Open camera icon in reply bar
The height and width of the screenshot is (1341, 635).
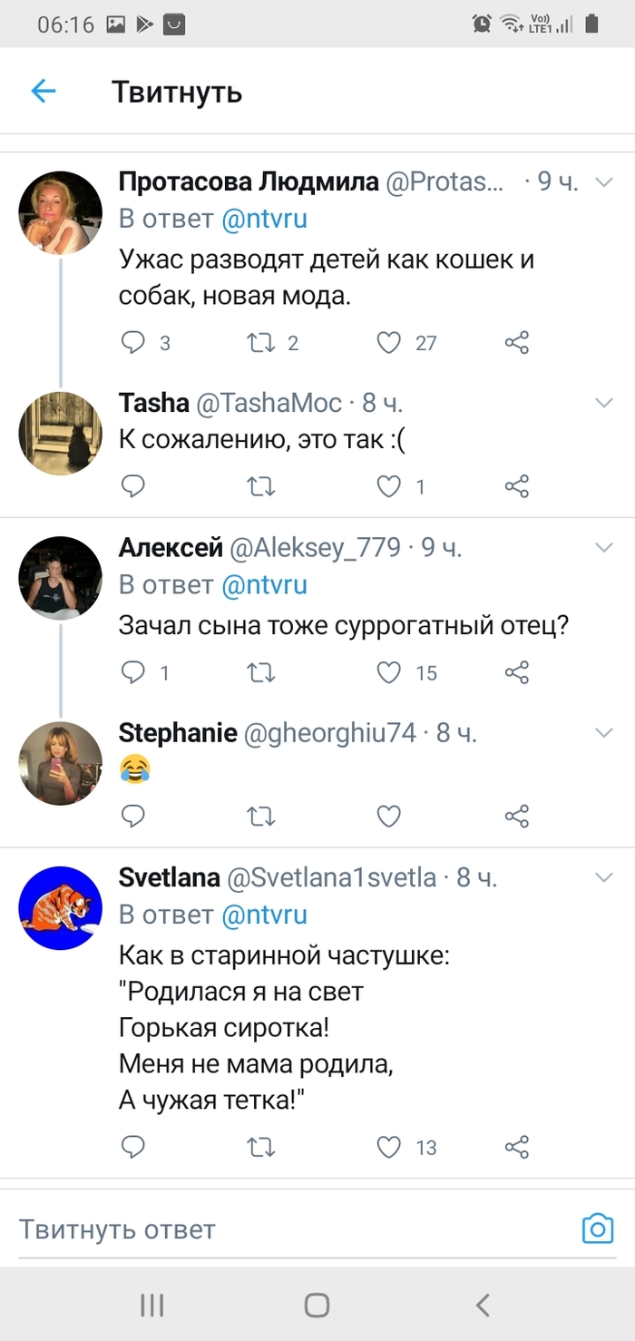pos(598,1229)
